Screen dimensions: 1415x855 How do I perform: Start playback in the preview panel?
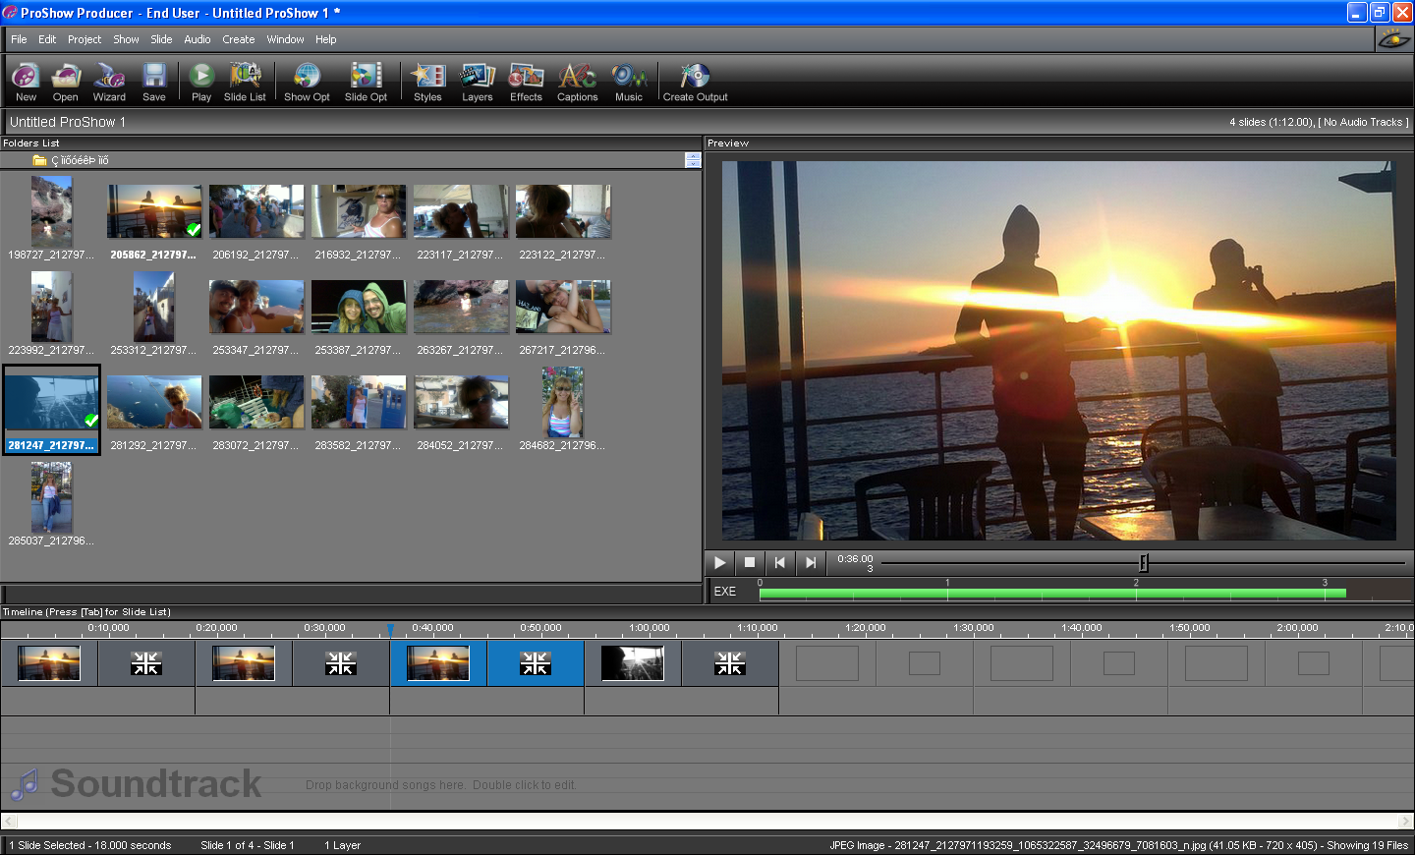[x=719, y=562]
